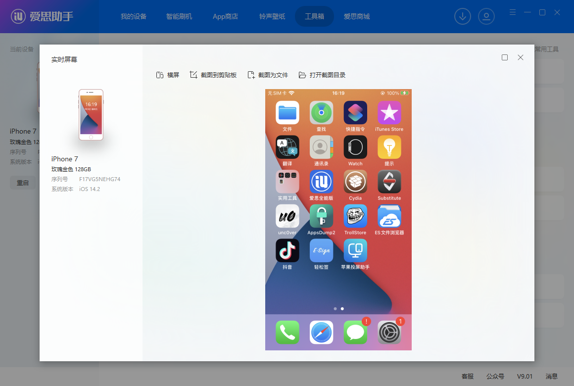Tap the TrollStore app icon
This screenshot has height=386, width=574.
coord(355,216)
